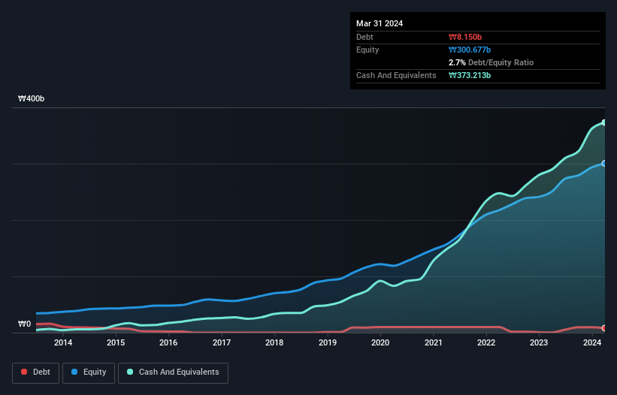Screen dimensions: 617x395
Task: Click the 2024 x-axis label
Action: pyautogui.click(x=591, y=342)
